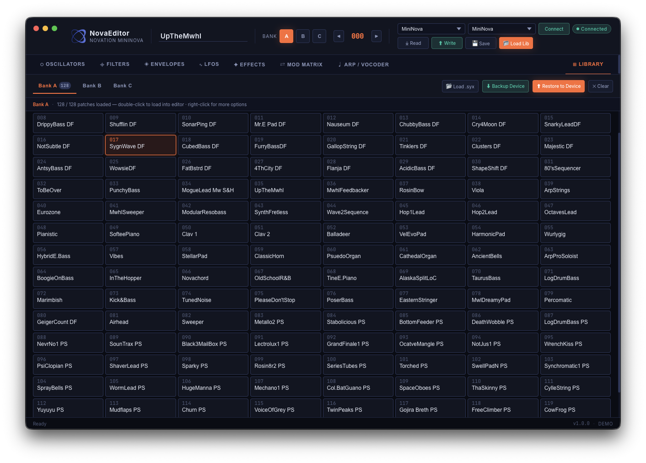Go to next patch with right arrow
Viewport: 646px width, 463px height.
tap(377, 36)
